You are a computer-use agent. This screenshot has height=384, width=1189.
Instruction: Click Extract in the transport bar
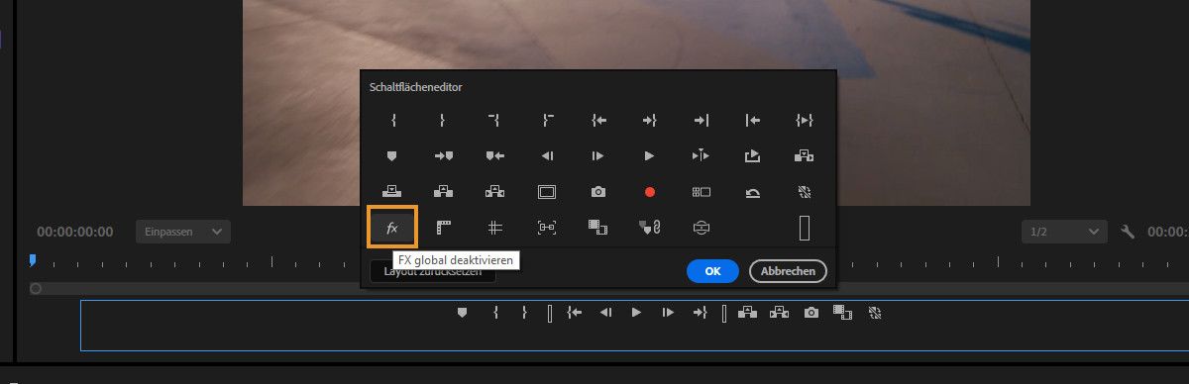(x=780, y=313)
